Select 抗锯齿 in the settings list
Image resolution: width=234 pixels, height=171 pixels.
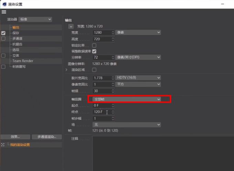click(x=17, y=44)
